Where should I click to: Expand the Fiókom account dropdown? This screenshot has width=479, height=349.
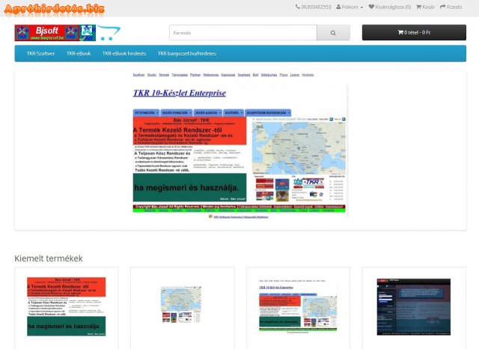point(350,7)
